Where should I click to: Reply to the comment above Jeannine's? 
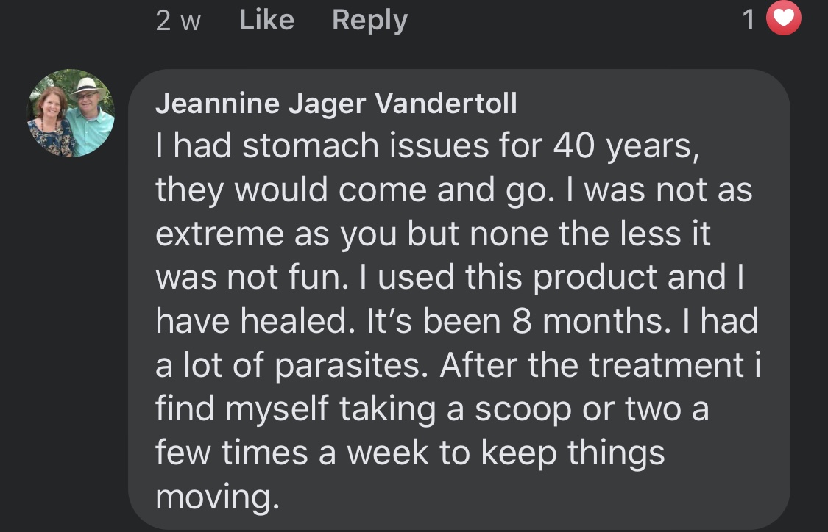tap(369, 20)
